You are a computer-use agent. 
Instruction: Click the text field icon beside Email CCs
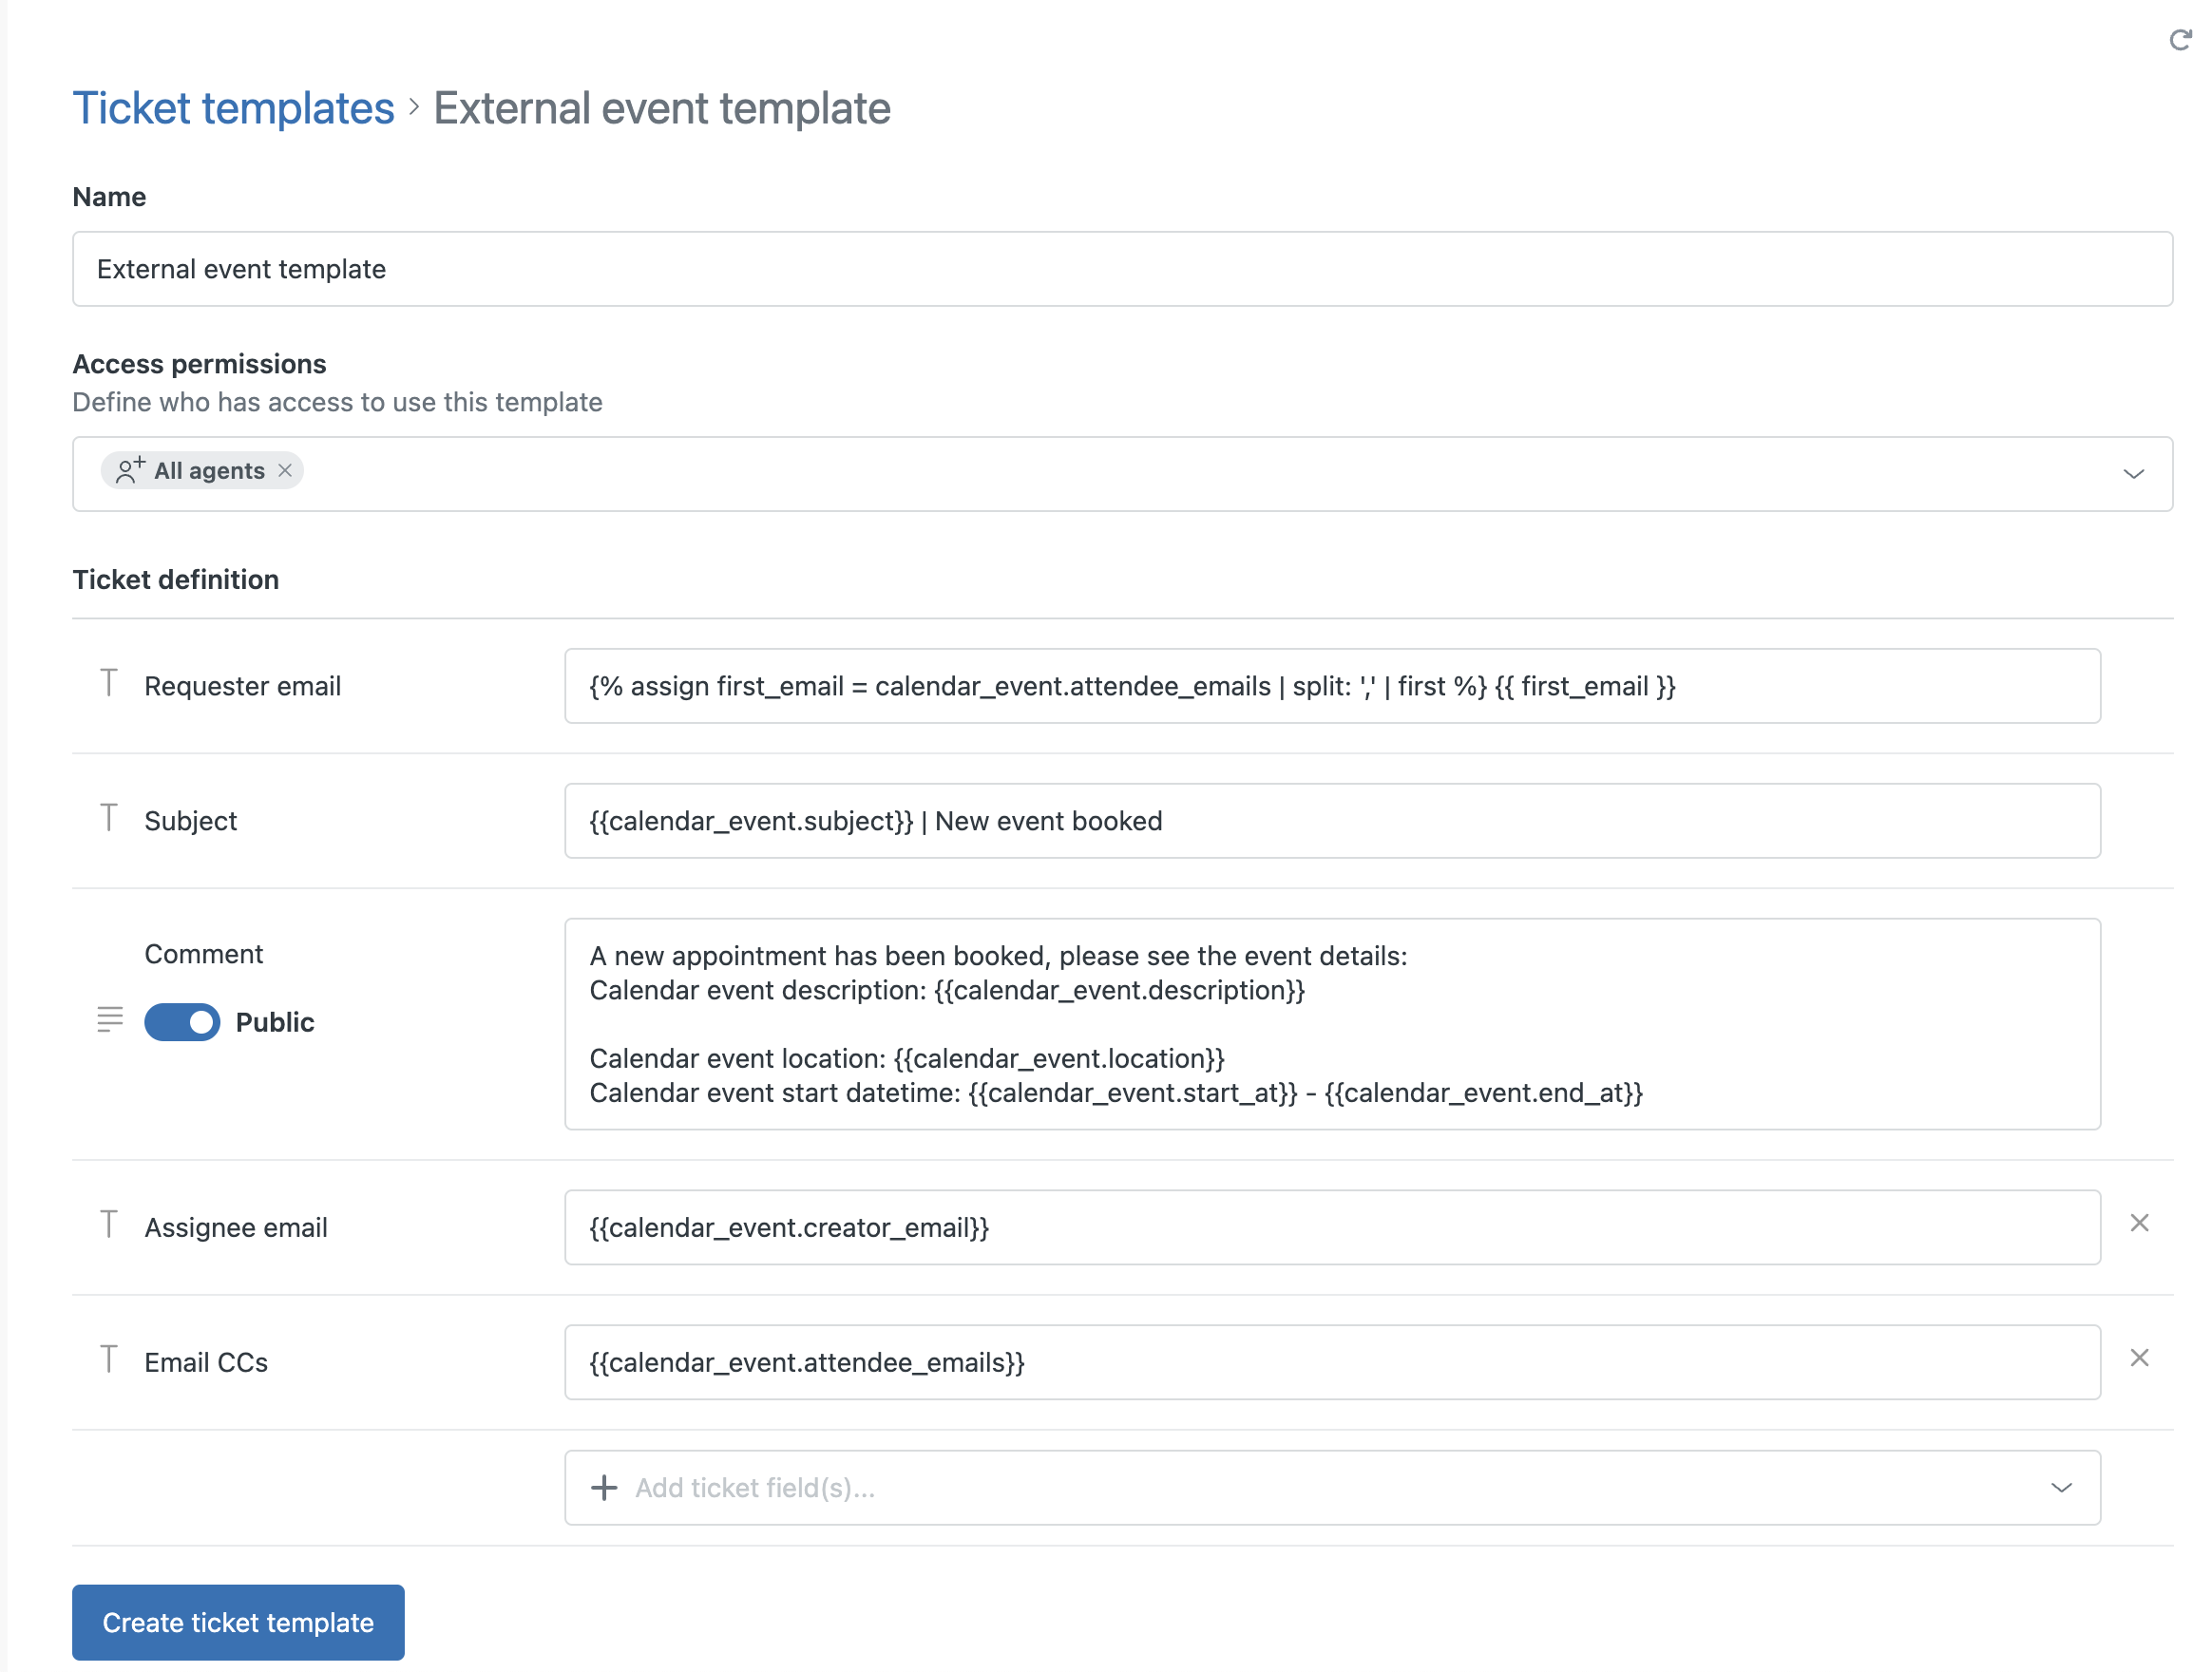(109, 1358)
